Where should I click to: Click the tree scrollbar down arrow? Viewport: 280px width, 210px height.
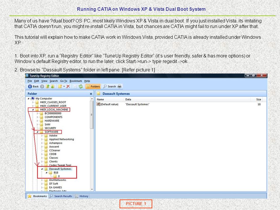(92, 189)
